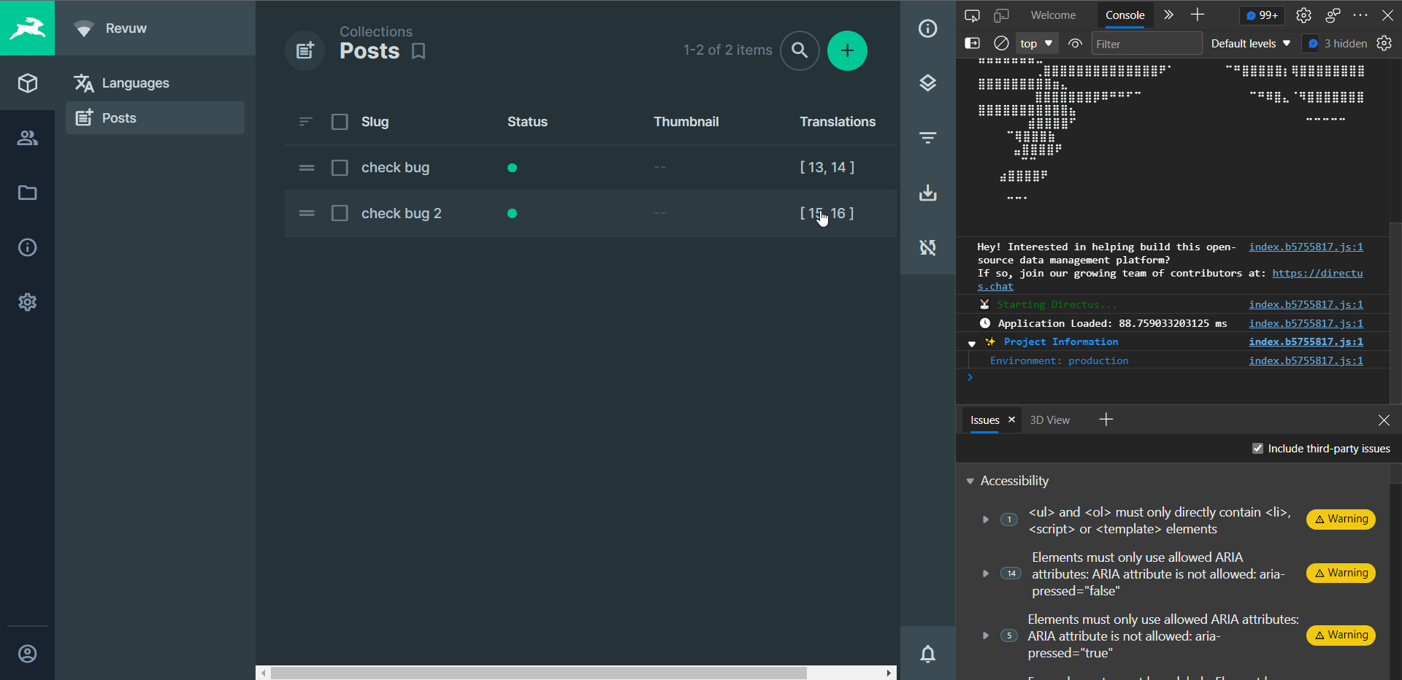Open the notifications bell

point(927,654)
